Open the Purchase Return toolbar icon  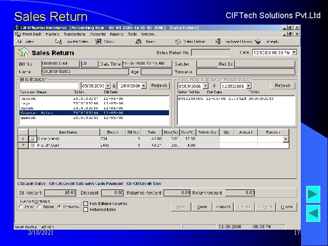218,41
